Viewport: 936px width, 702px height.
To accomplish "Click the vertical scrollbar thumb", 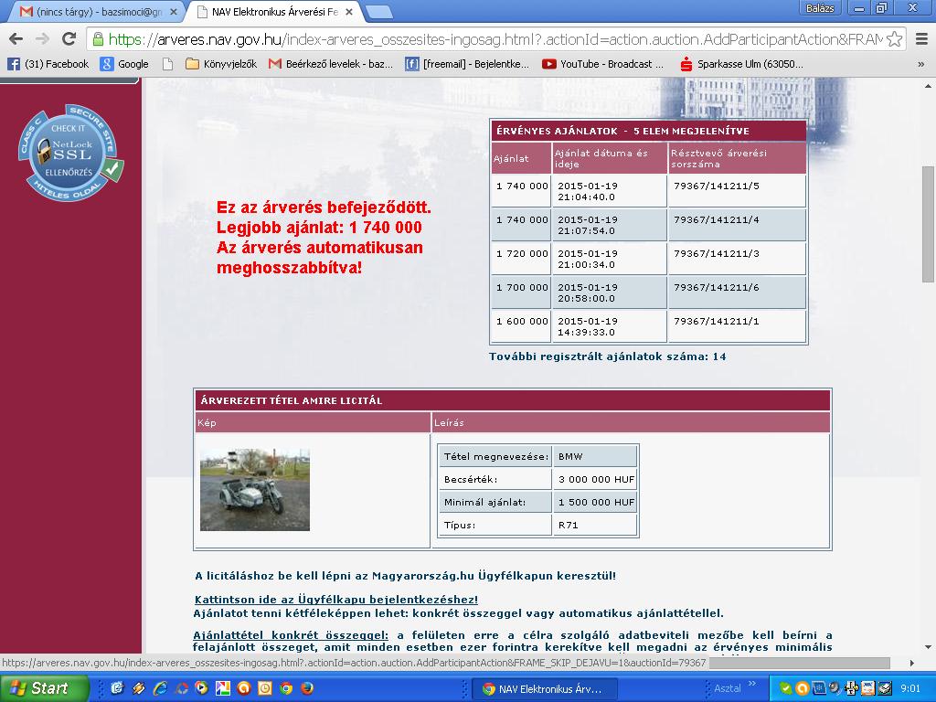I will tap(928, 224).
